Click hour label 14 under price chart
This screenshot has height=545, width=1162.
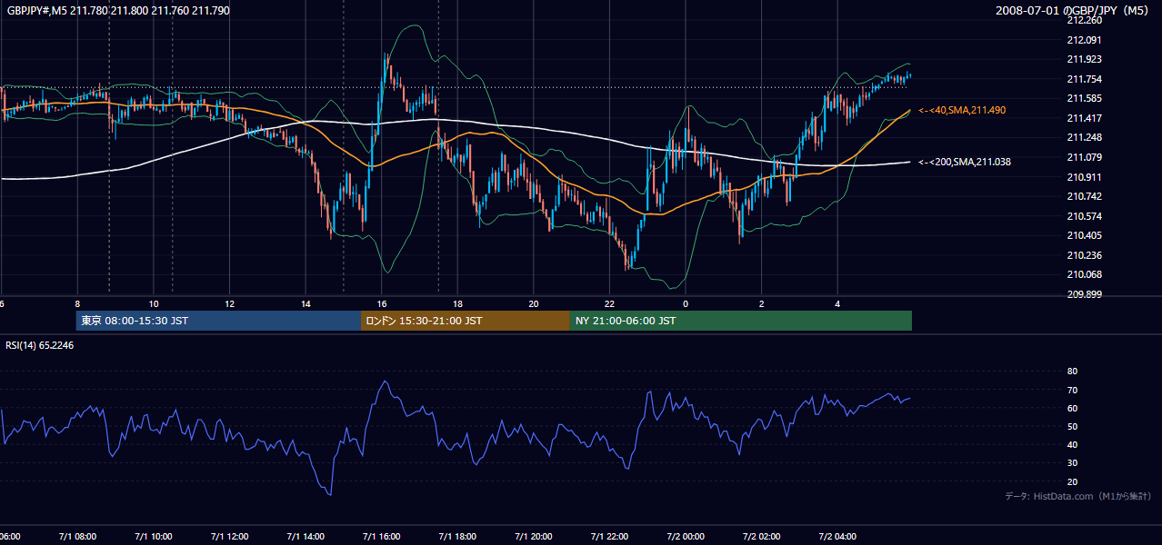pyautogui.click(x=306, y=303)
